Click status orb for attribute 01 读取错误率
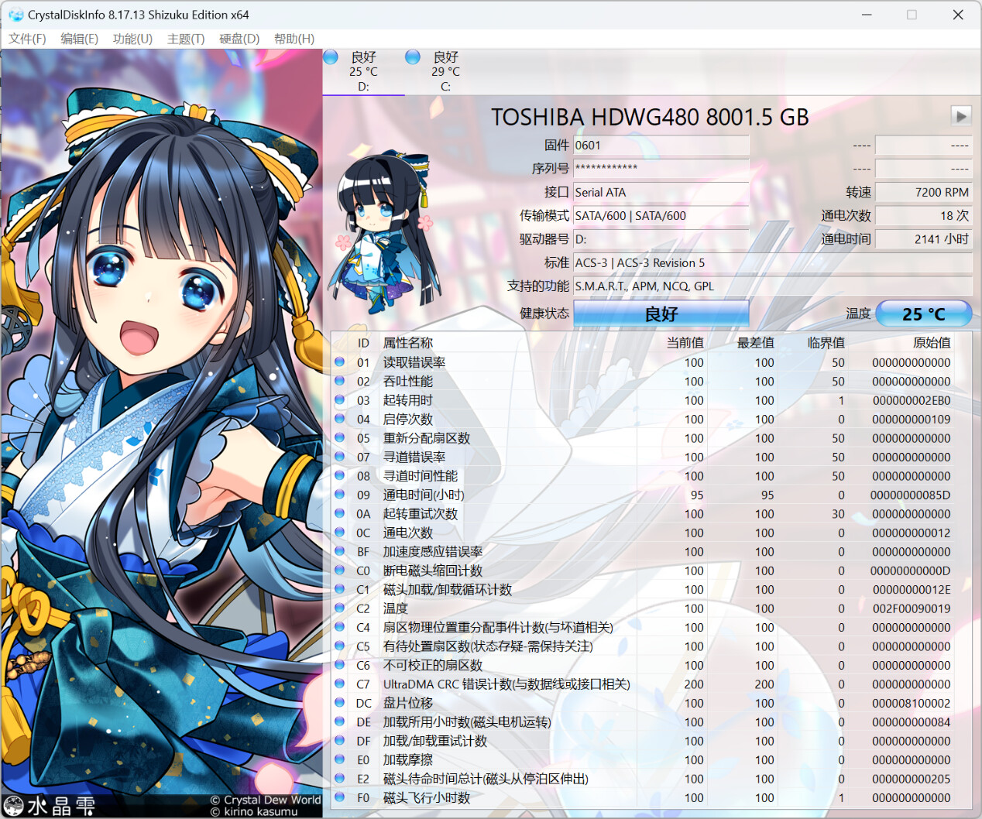Viewport: 982px width, 819px height. click(x=340, y=362)
